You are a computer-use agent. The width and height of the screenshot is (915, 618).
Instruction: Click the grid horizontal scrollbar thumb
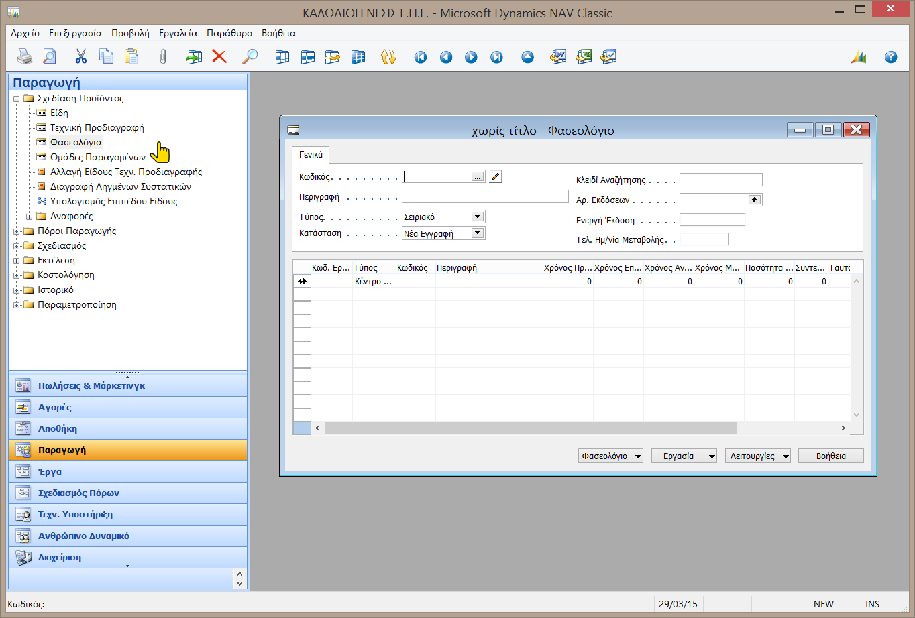531,428
